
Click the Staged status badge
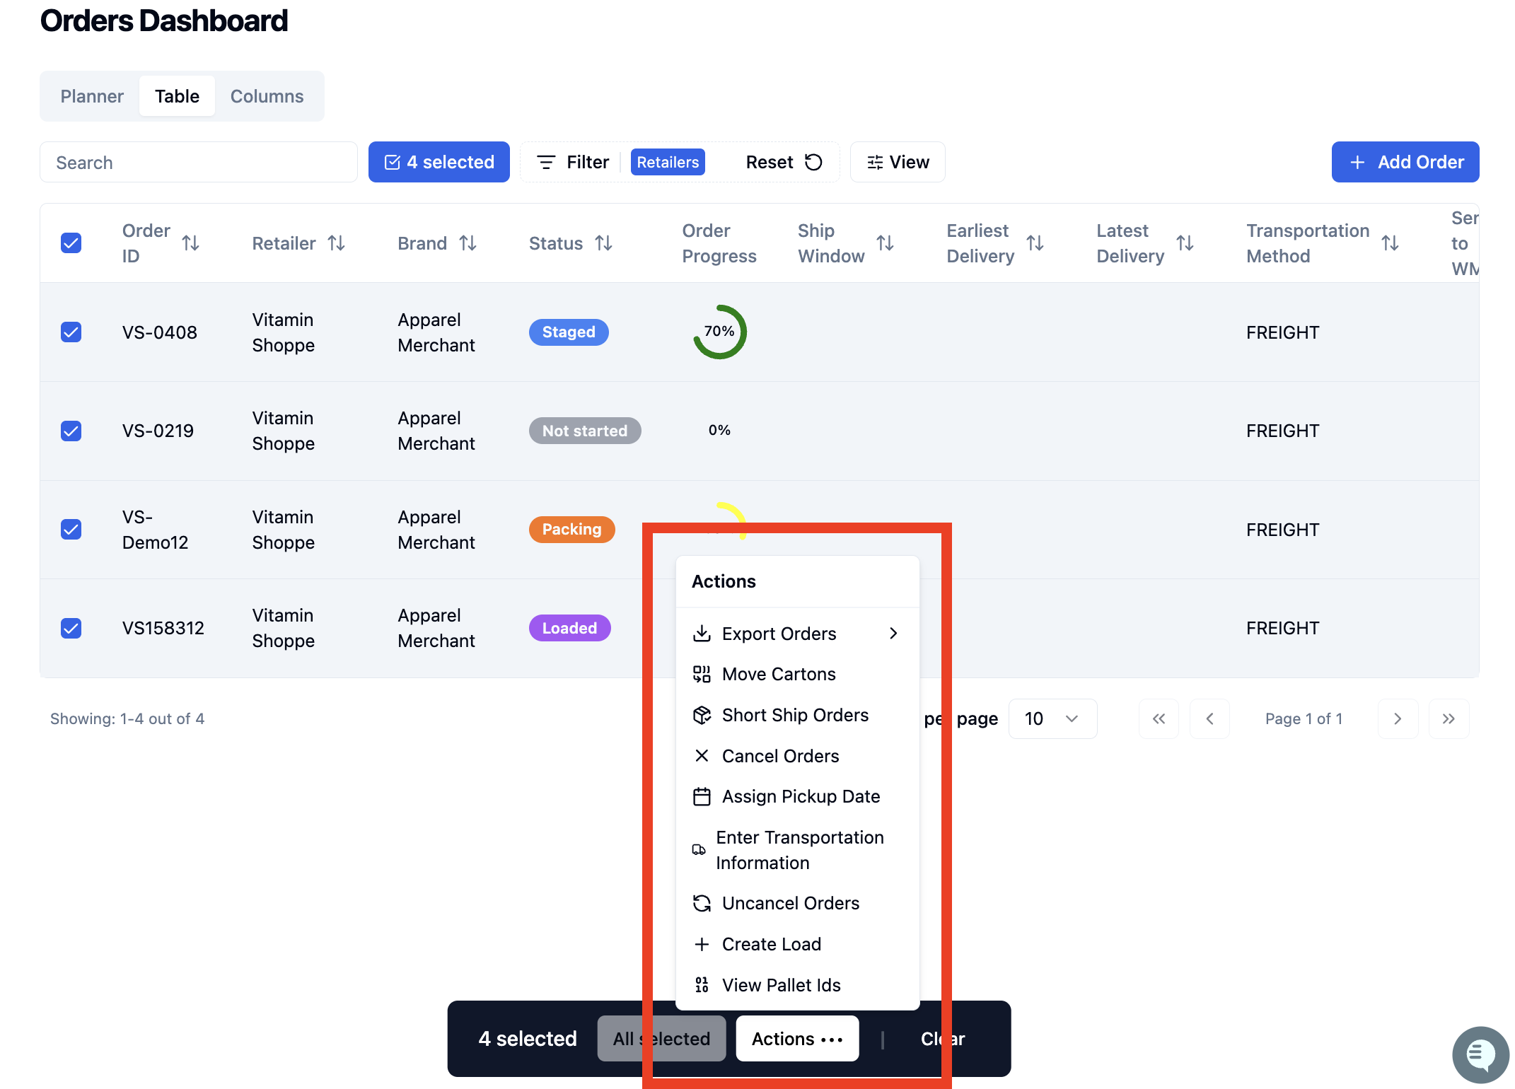569,332
